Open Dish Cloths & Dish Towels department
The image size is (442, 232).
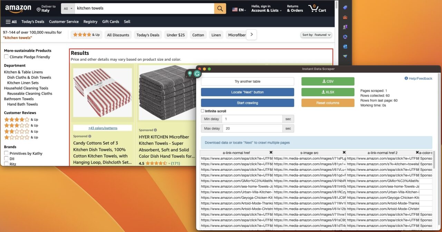tap(29, 78)
